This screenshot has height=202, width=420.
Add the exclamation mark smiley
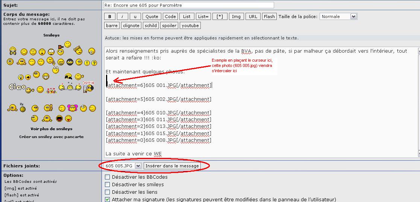(x=87, y=63)
